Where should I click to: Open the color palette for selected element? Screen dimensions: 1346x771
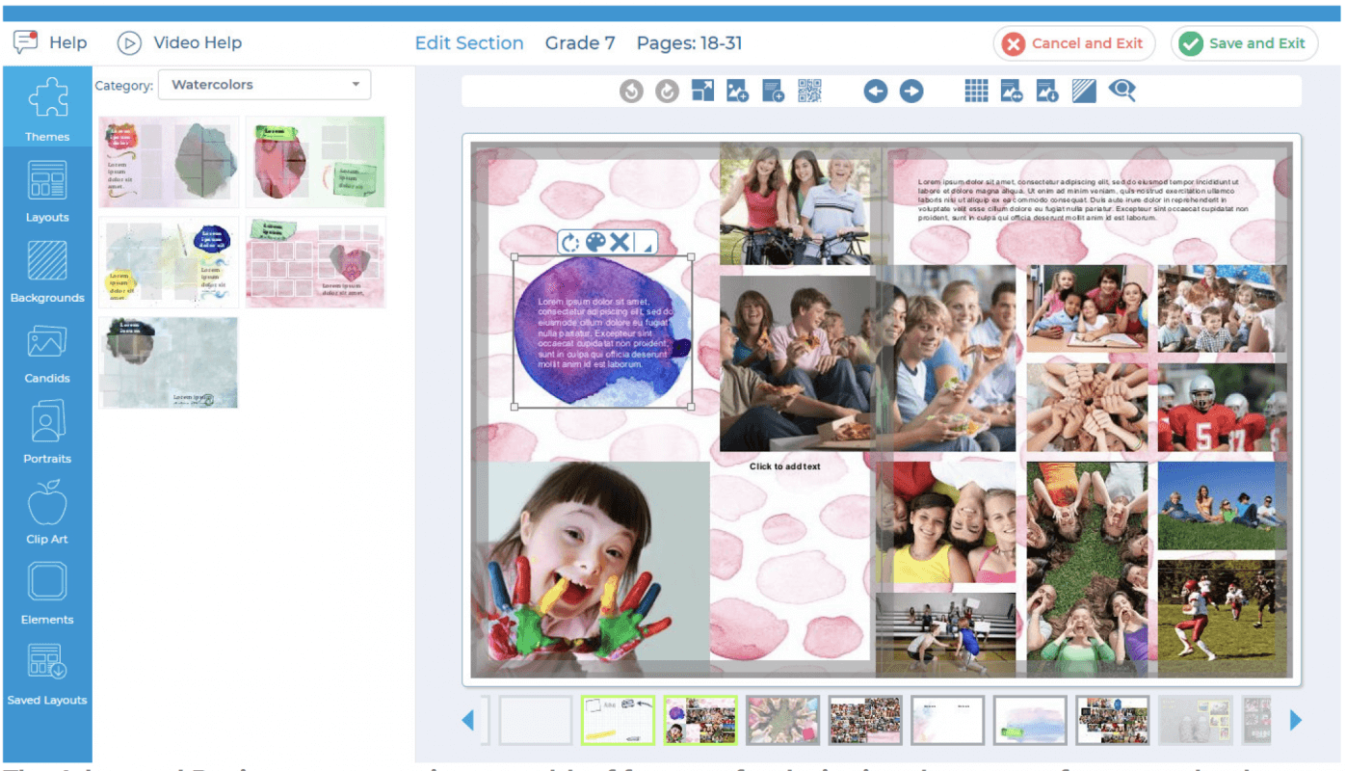click(595, 242)
